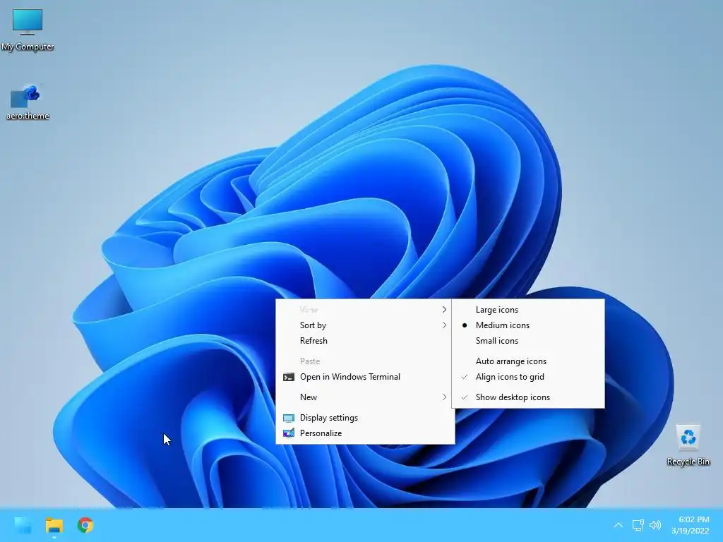Image resolution: width=723 pixels, height=542 pixels.
Task: Select the My Computer desktop icon
Action: coord(28,30)
